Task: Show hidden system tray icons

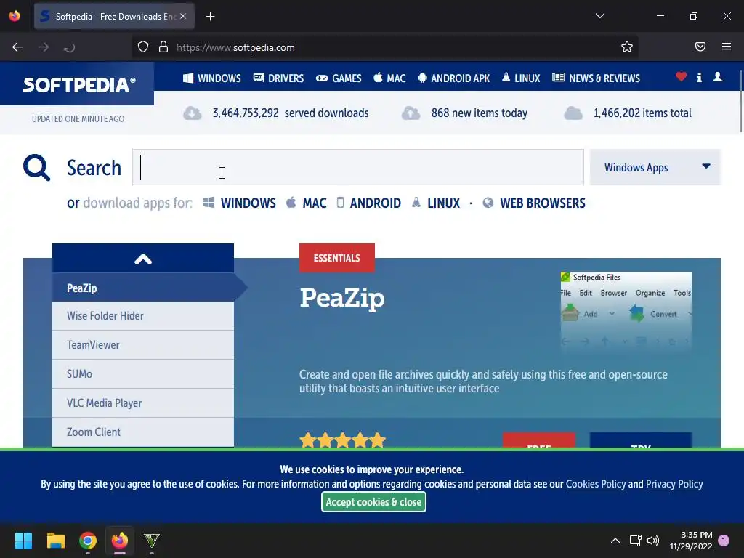Action: 615,541
